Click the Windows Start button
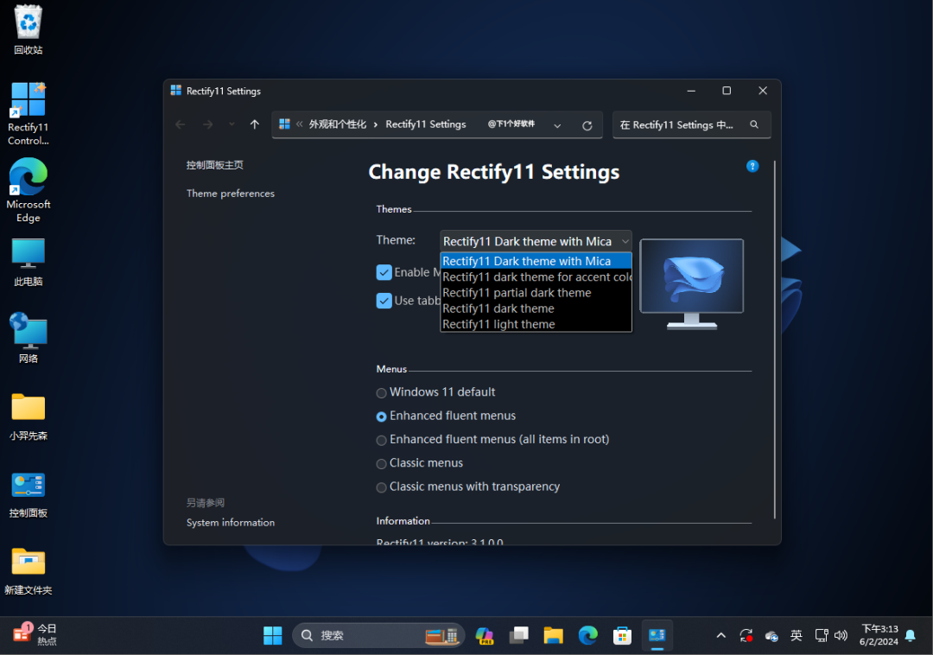 273,636
